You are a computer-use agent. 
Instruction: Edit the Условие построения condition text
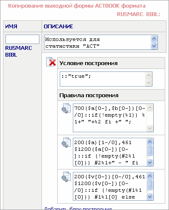tap(103, 79)
